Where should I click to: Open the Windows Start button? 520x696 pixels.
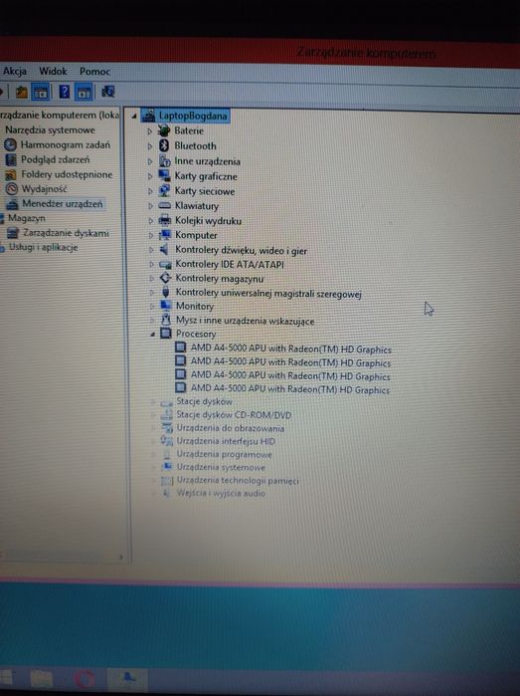[6, 677]
